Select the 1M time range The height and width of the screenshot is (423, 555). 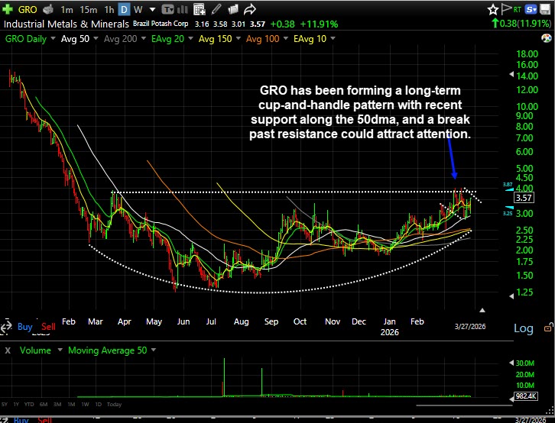pyautogui.click(x=71, y=404)
